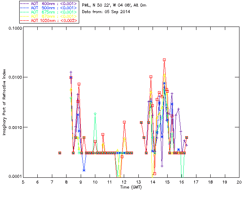Click the x-axis label 10
Image resolution: width=246 pixels, height=197 pixels.
95,182
